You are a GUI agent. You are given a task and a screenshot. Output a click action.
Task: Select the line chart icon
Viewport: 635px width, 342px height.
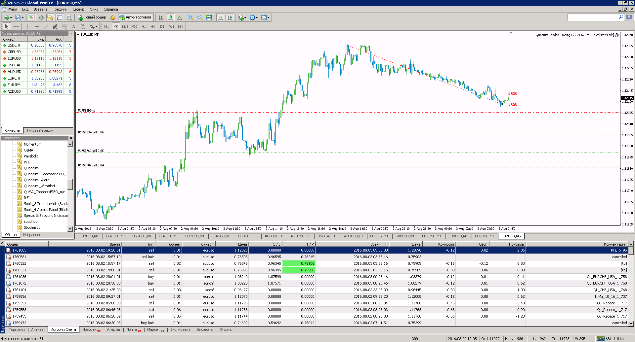coord(180,17)
